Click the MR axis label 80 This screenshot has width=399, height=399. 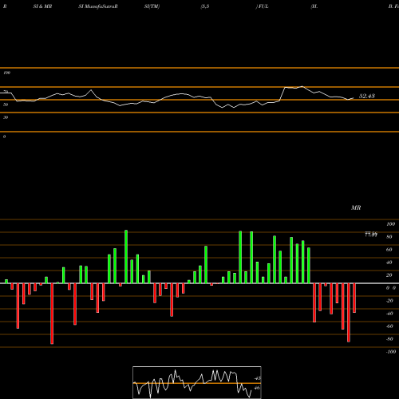point(389,237)
